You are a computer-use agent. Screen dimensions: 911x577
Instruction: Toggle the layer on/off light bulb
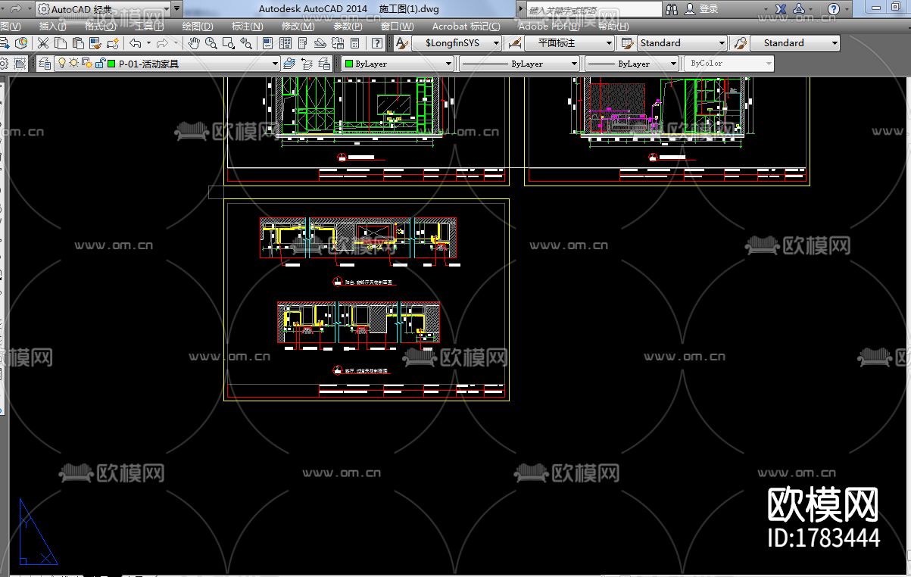63,64
